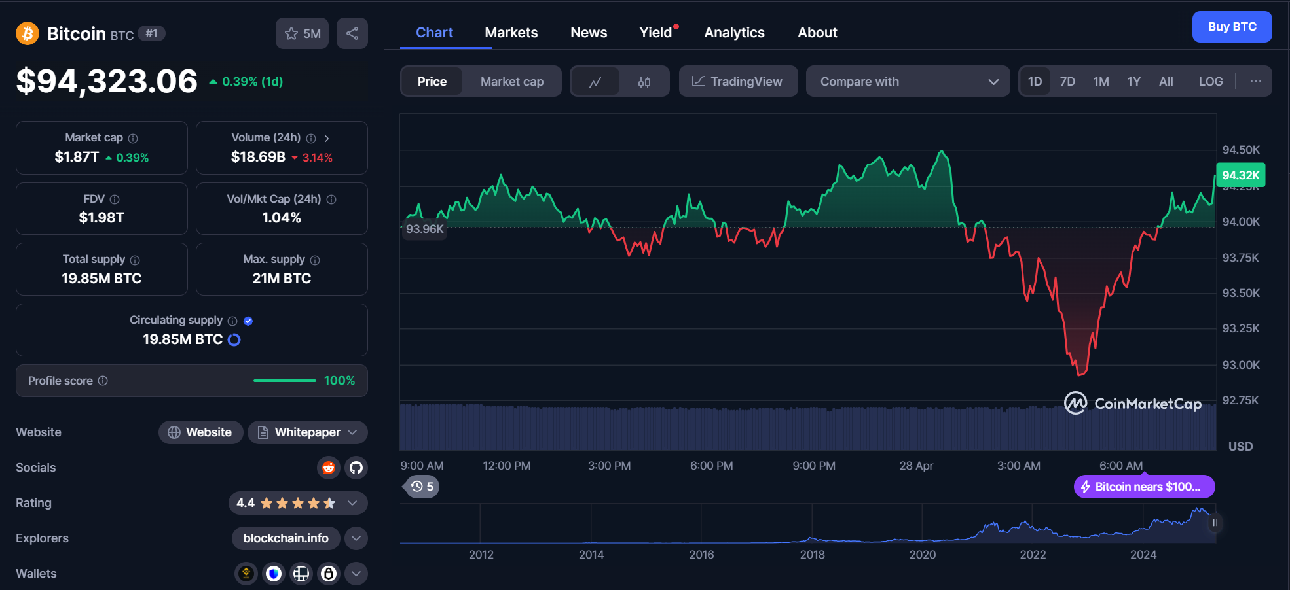
Task: Click the Buy BTC button
Action: coord(1232,27)
